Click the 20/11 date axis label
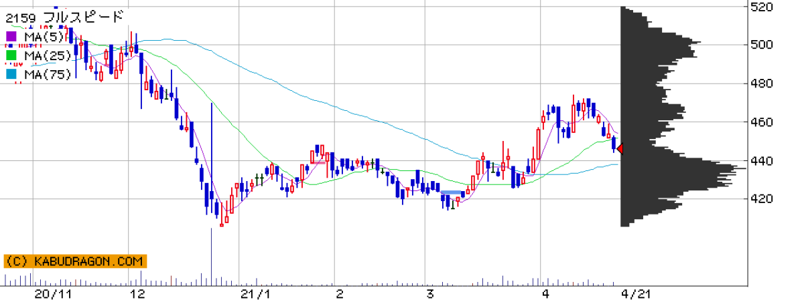Image resolution: width=804 pixels, height=302 pixels. [52, 294]
